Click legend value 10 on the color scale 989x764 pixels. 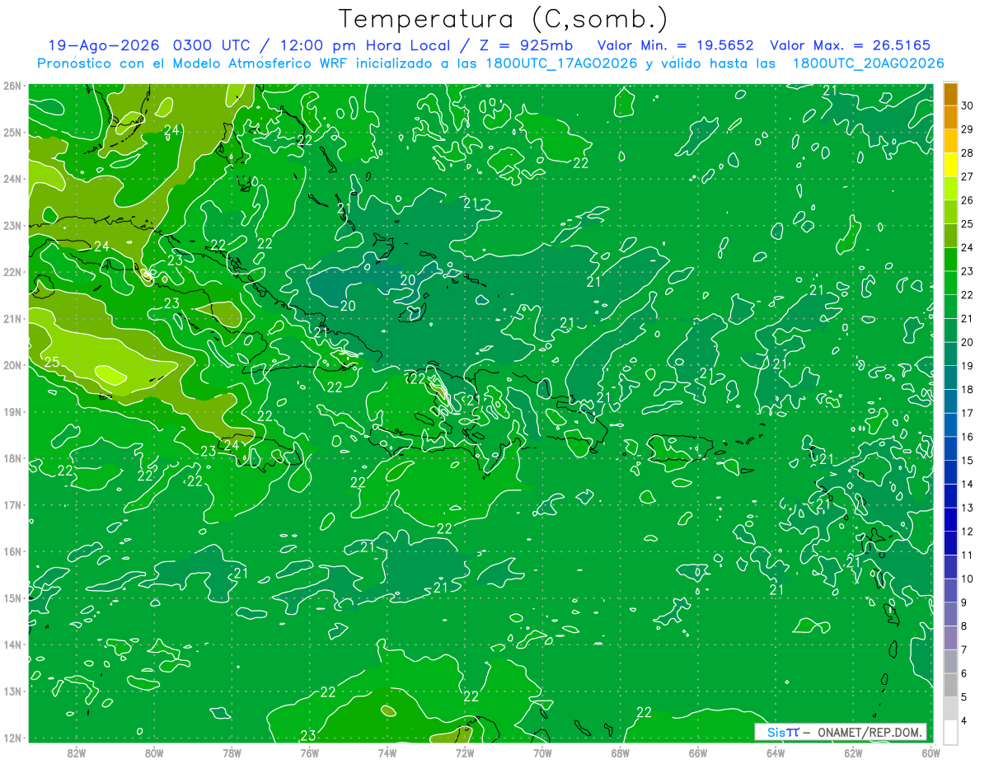(x=968, y=579)
